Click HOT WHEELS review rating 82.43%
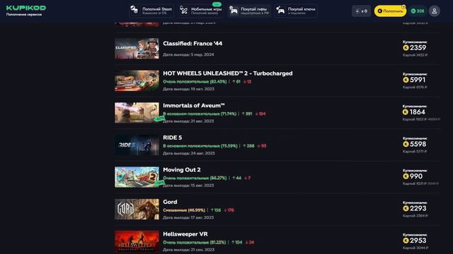Image resolution: width=453 pixels, height=254 pixels. (195, 82)
